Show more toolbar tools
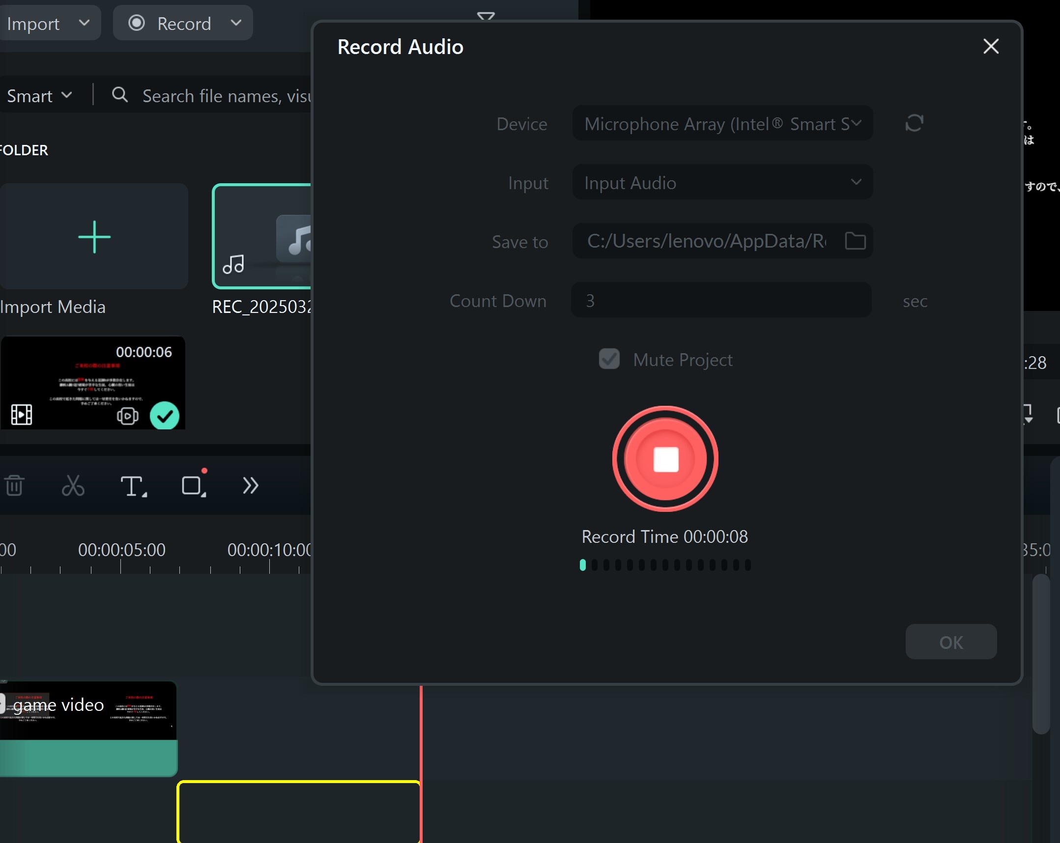This screenshot has width=1060, height=843. tap(250, 486)
